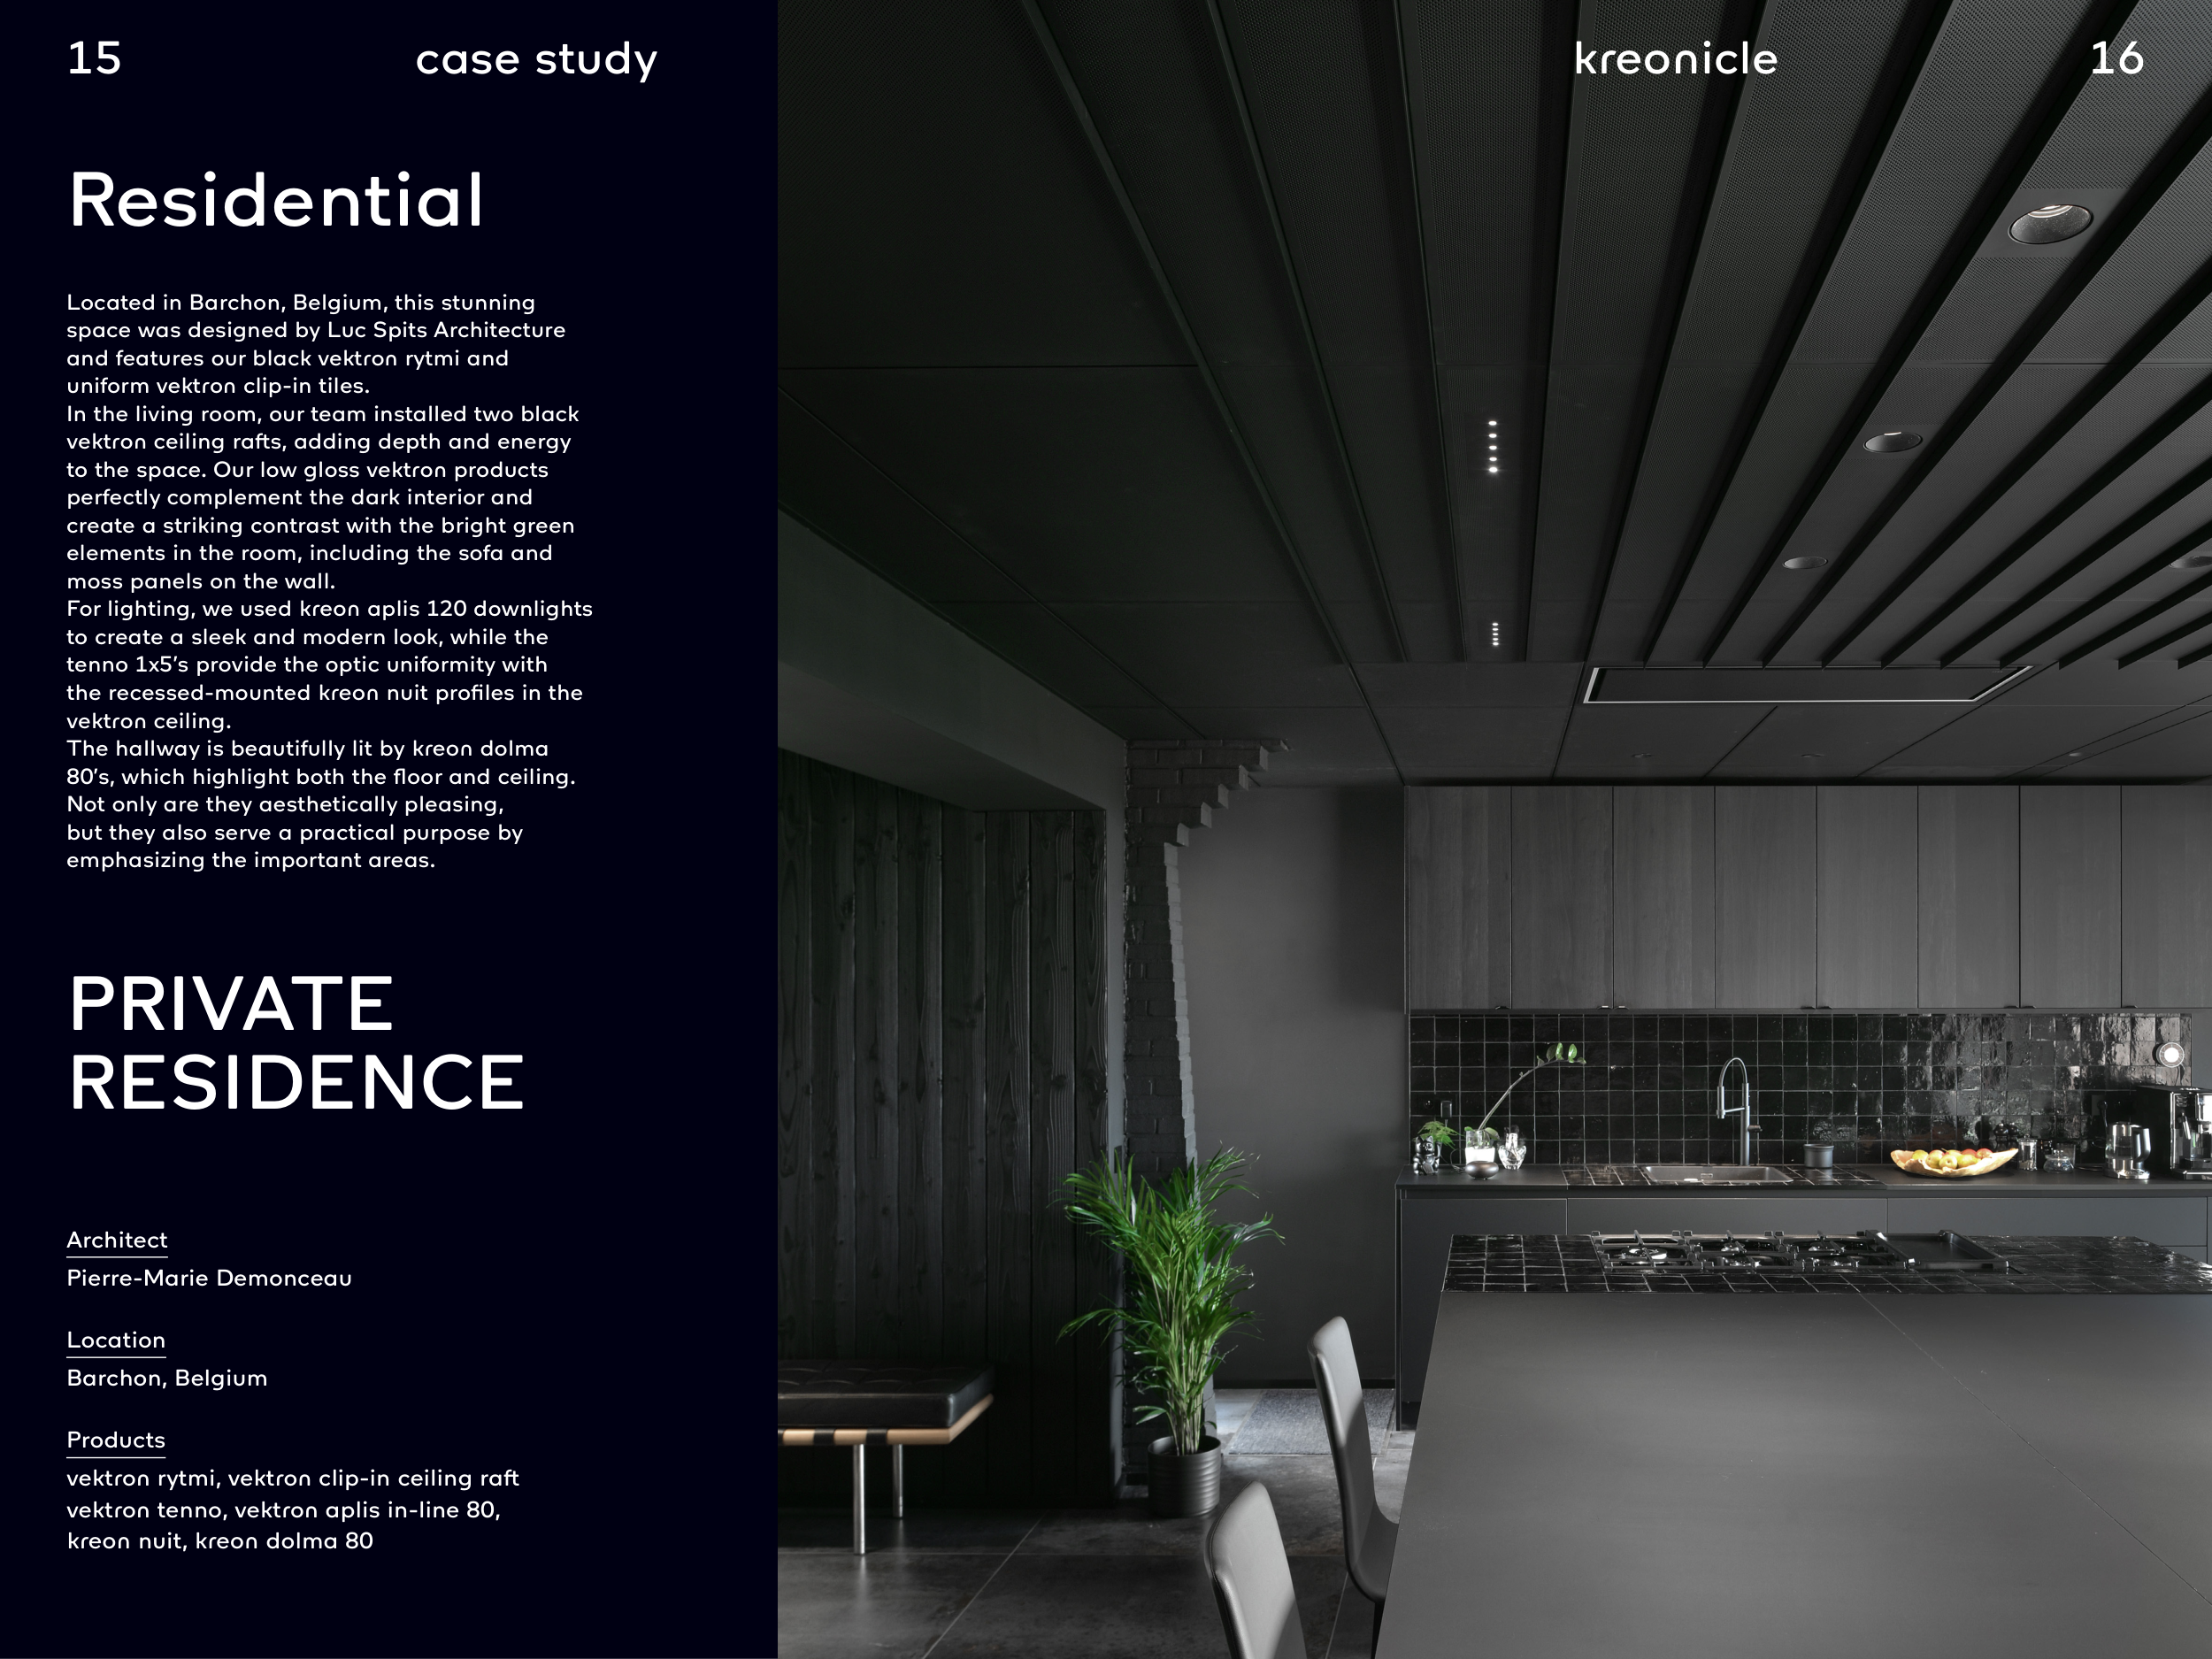Screen dimensions: 2212x1659
Task: Click the large recessed ceiling downlight
Action: click(x=2049, y=225)
